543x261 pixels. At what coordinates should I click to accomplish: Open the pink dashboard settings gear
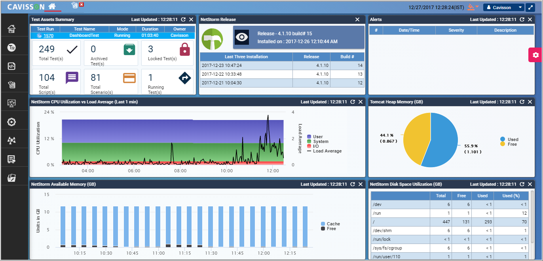535,55
